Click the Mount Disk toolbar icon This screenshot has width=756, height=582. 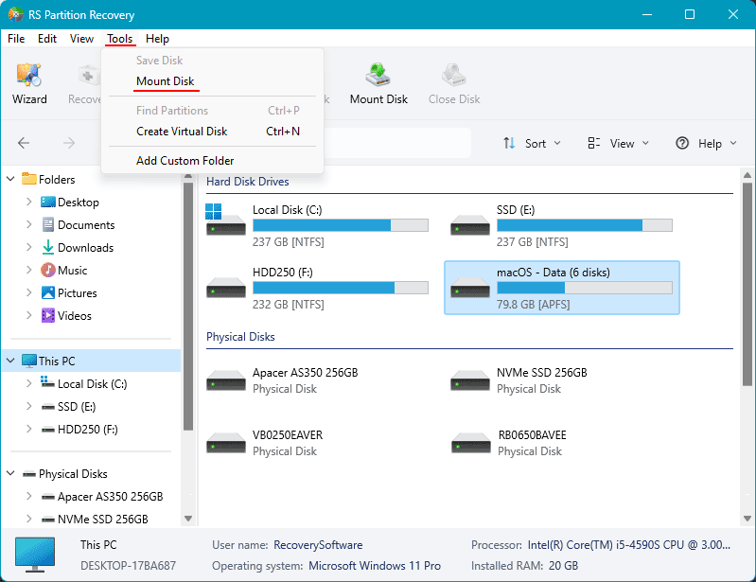click(378, 83)
